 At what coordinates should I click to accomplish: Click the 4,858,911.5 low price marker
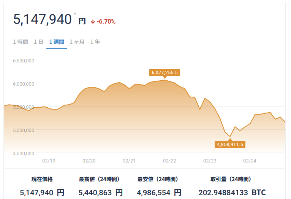coord(230,144)
